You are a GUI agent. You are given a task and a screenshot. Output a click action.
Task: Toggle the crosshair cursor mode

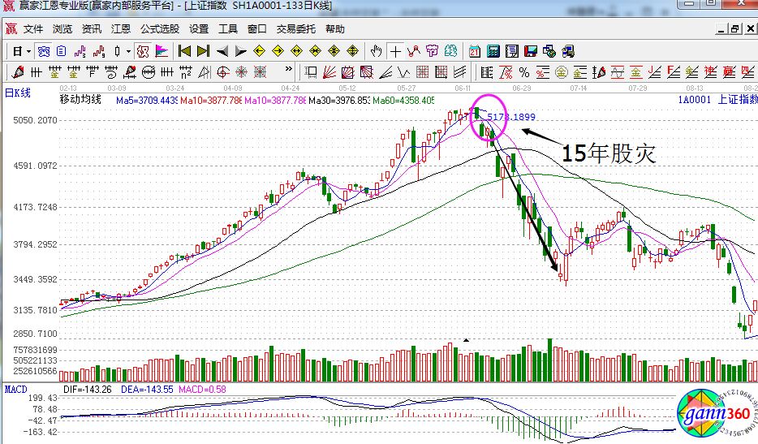[x=395, y=51]
